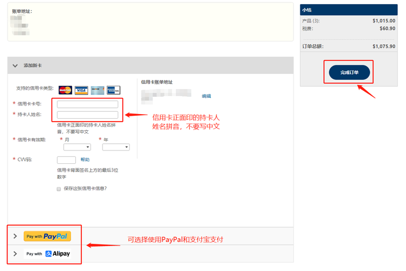Open the 年 expiry year dropdown
The height and width of the screenshot is (271, 406).
click(x=115, y=147)
